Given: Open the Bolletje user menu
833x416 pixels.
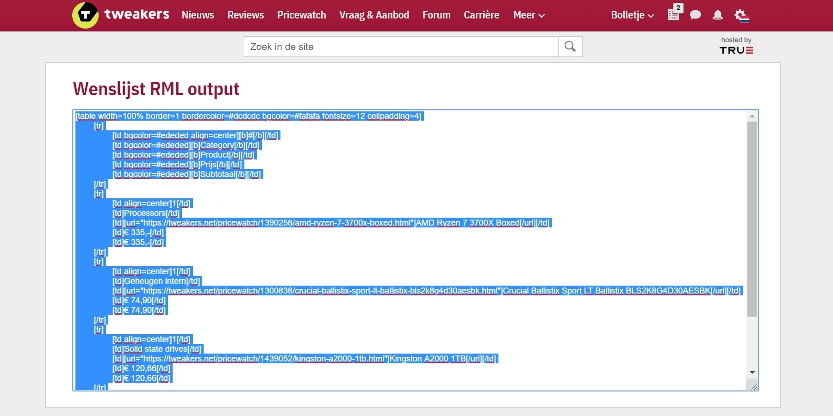Looking at the screenshot, I should pos(632,15).
